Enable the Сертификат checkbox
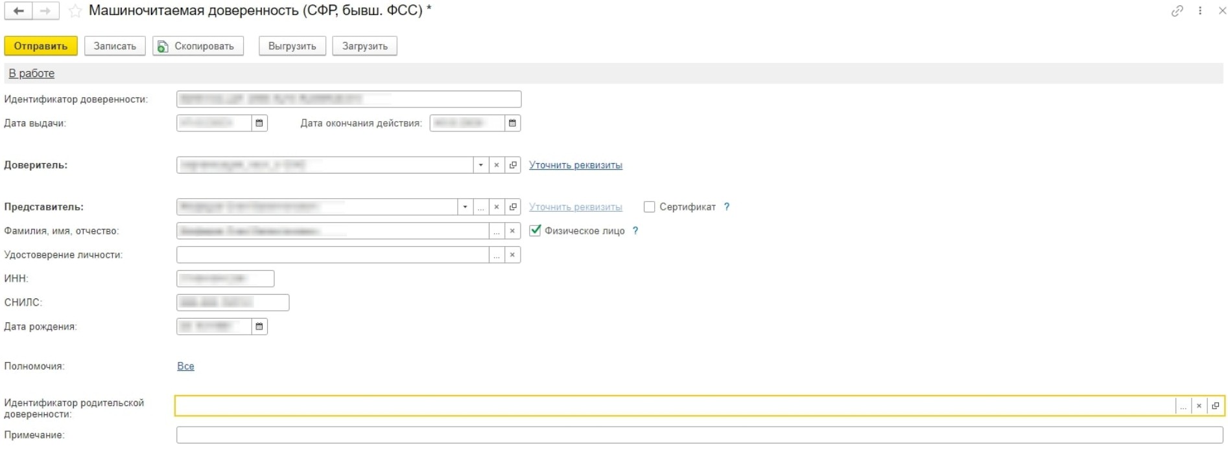 [649, 207]
